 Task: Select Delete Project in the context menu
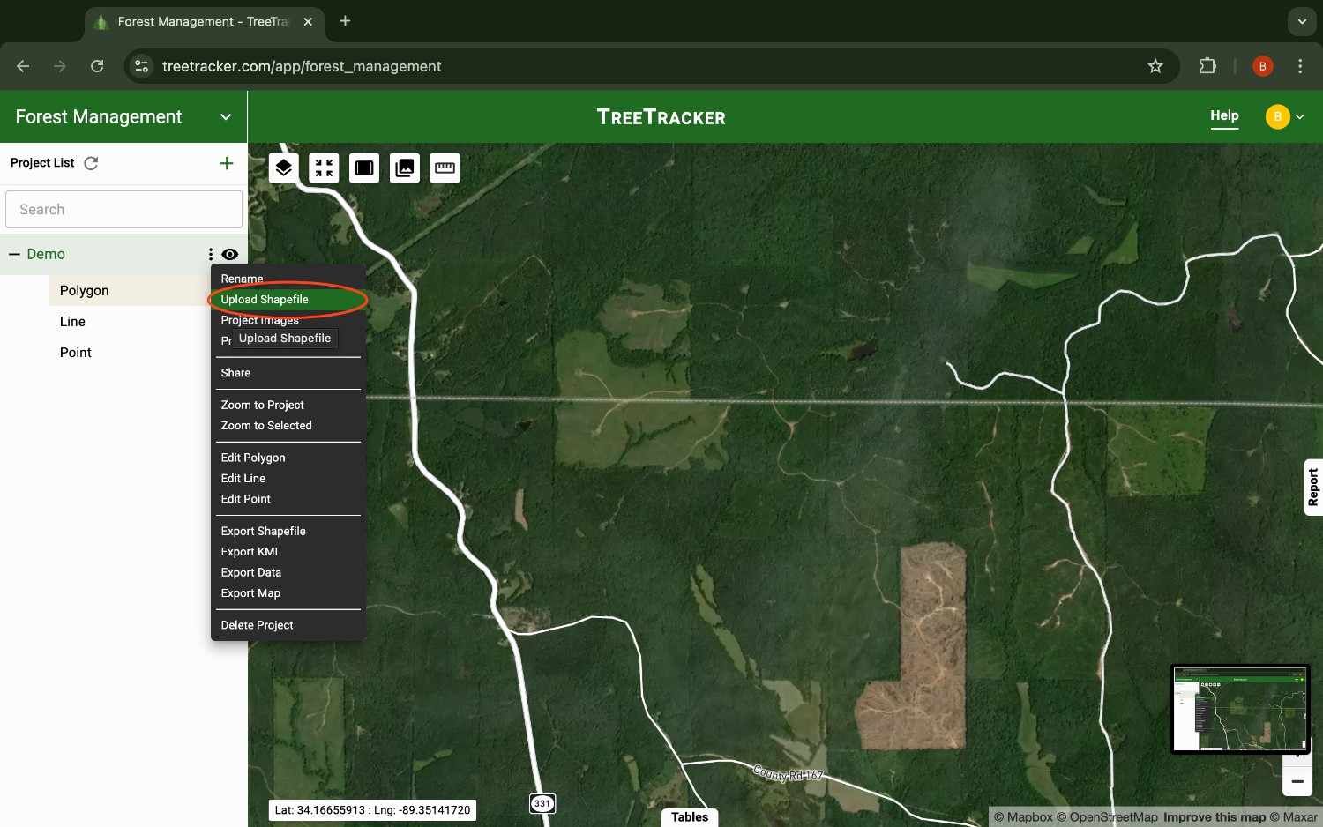257,625
